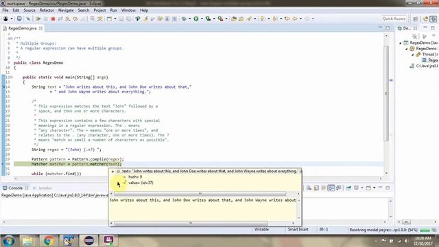
Task: Click the Disconnect debug icon
Action: coord(60,19)
